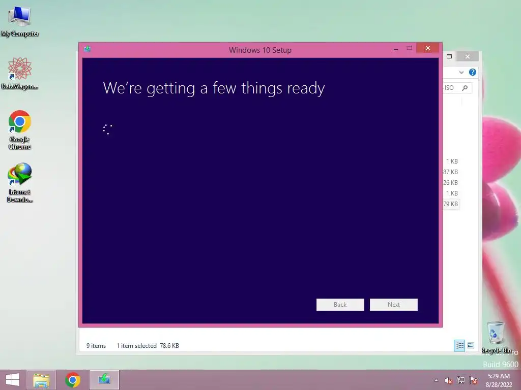Launch Google Chrome desktop shortcut
This screenshot has width=521, height=390.
20,129
